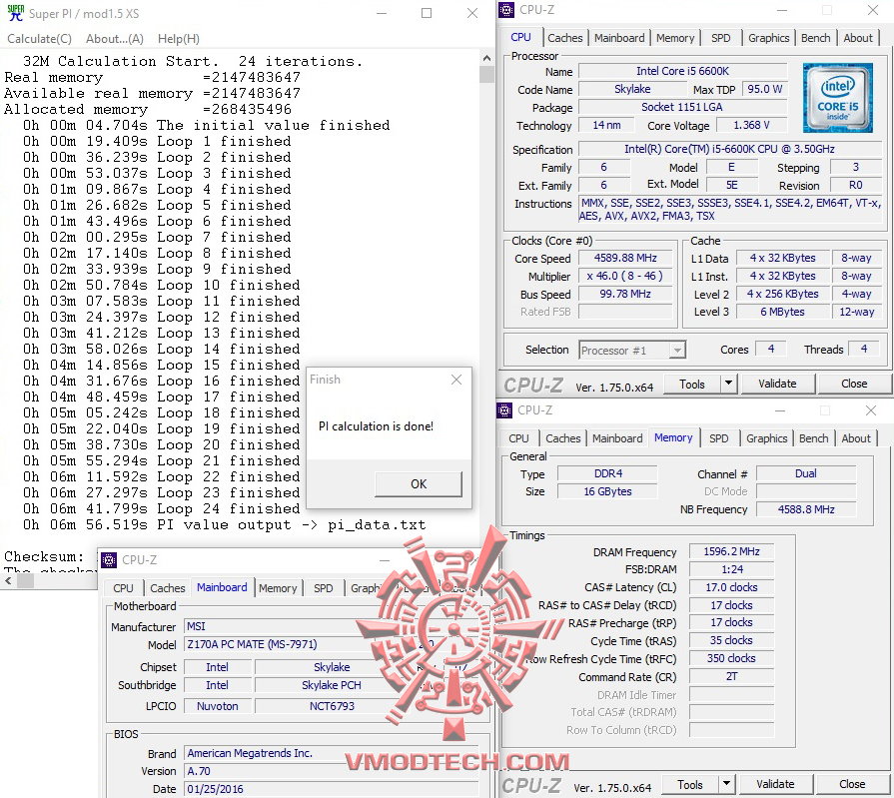Click the Core Speed value 4589.88 MHz
The height and width of the screenshot is (798, 894).
625,259
